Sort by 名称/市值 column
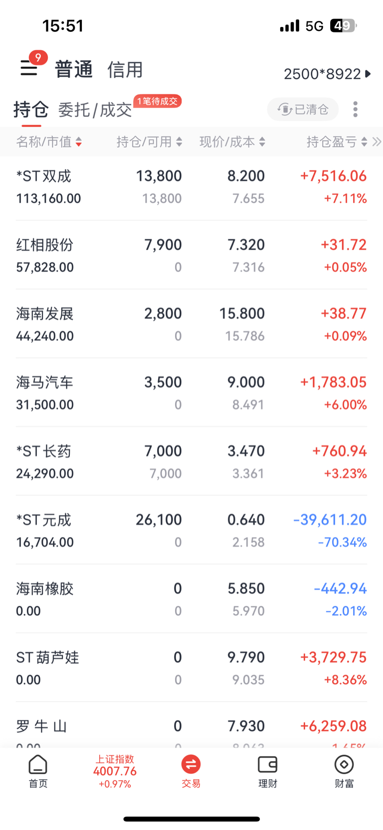 pyautogui.click(x=49, y=142)
